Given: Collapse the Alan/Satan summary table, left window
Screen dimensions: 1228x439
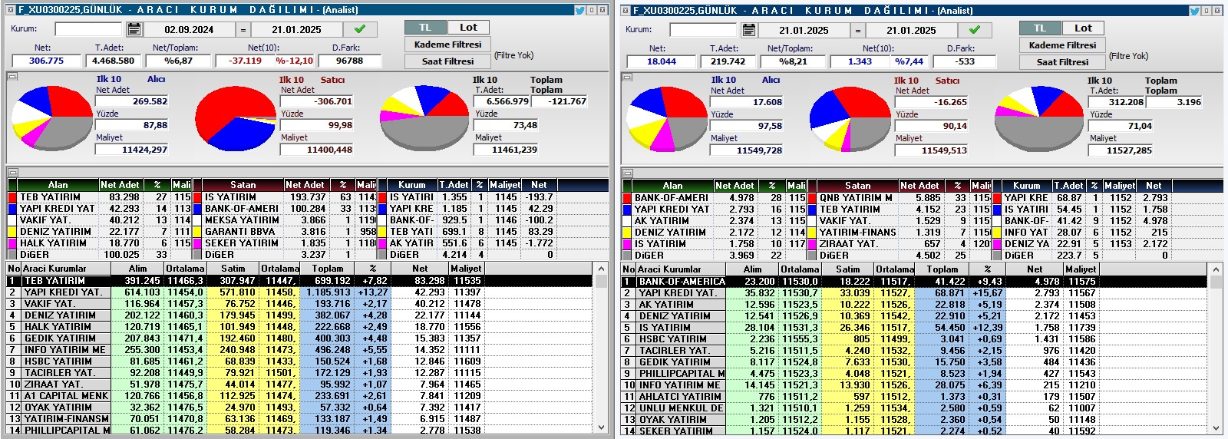Looking at the screenshot, I should [12, 172].
